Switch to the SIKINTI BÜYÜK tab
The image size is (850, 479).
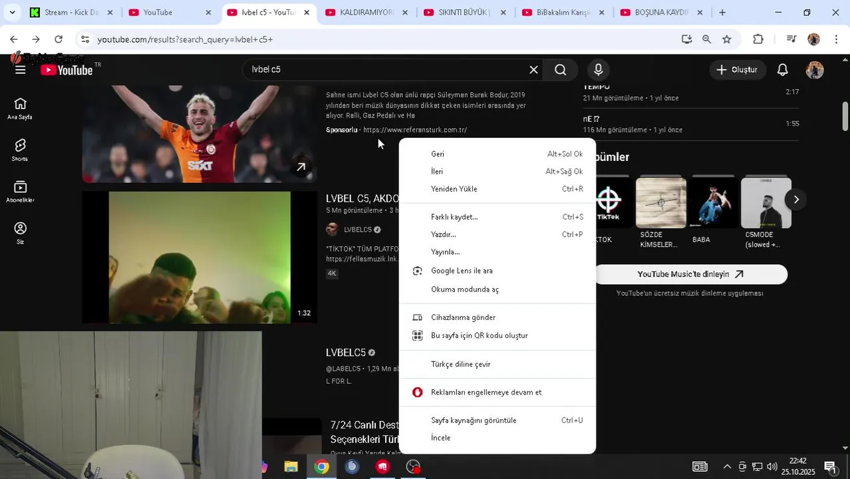464,12
